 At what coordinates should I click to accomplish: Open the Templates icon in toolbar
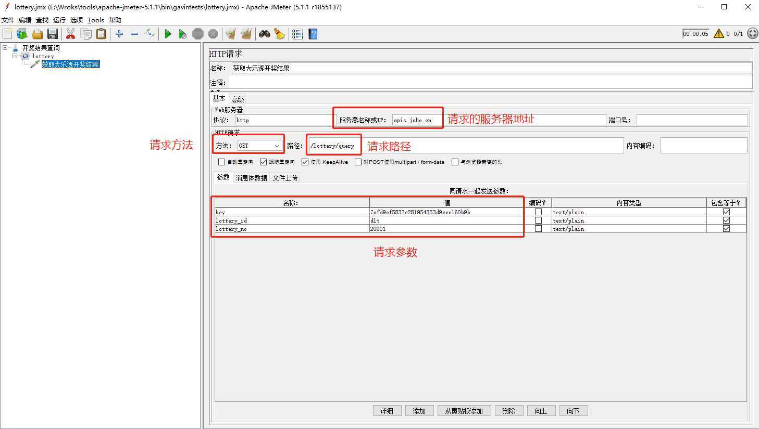pyautogui.click(x=22, y=34)
